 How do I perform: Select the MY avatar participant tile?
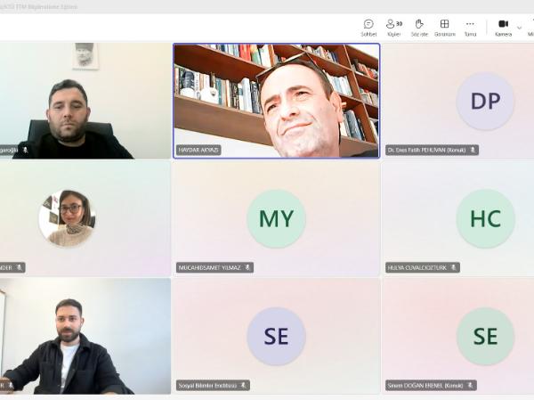[x=276, y=218]
